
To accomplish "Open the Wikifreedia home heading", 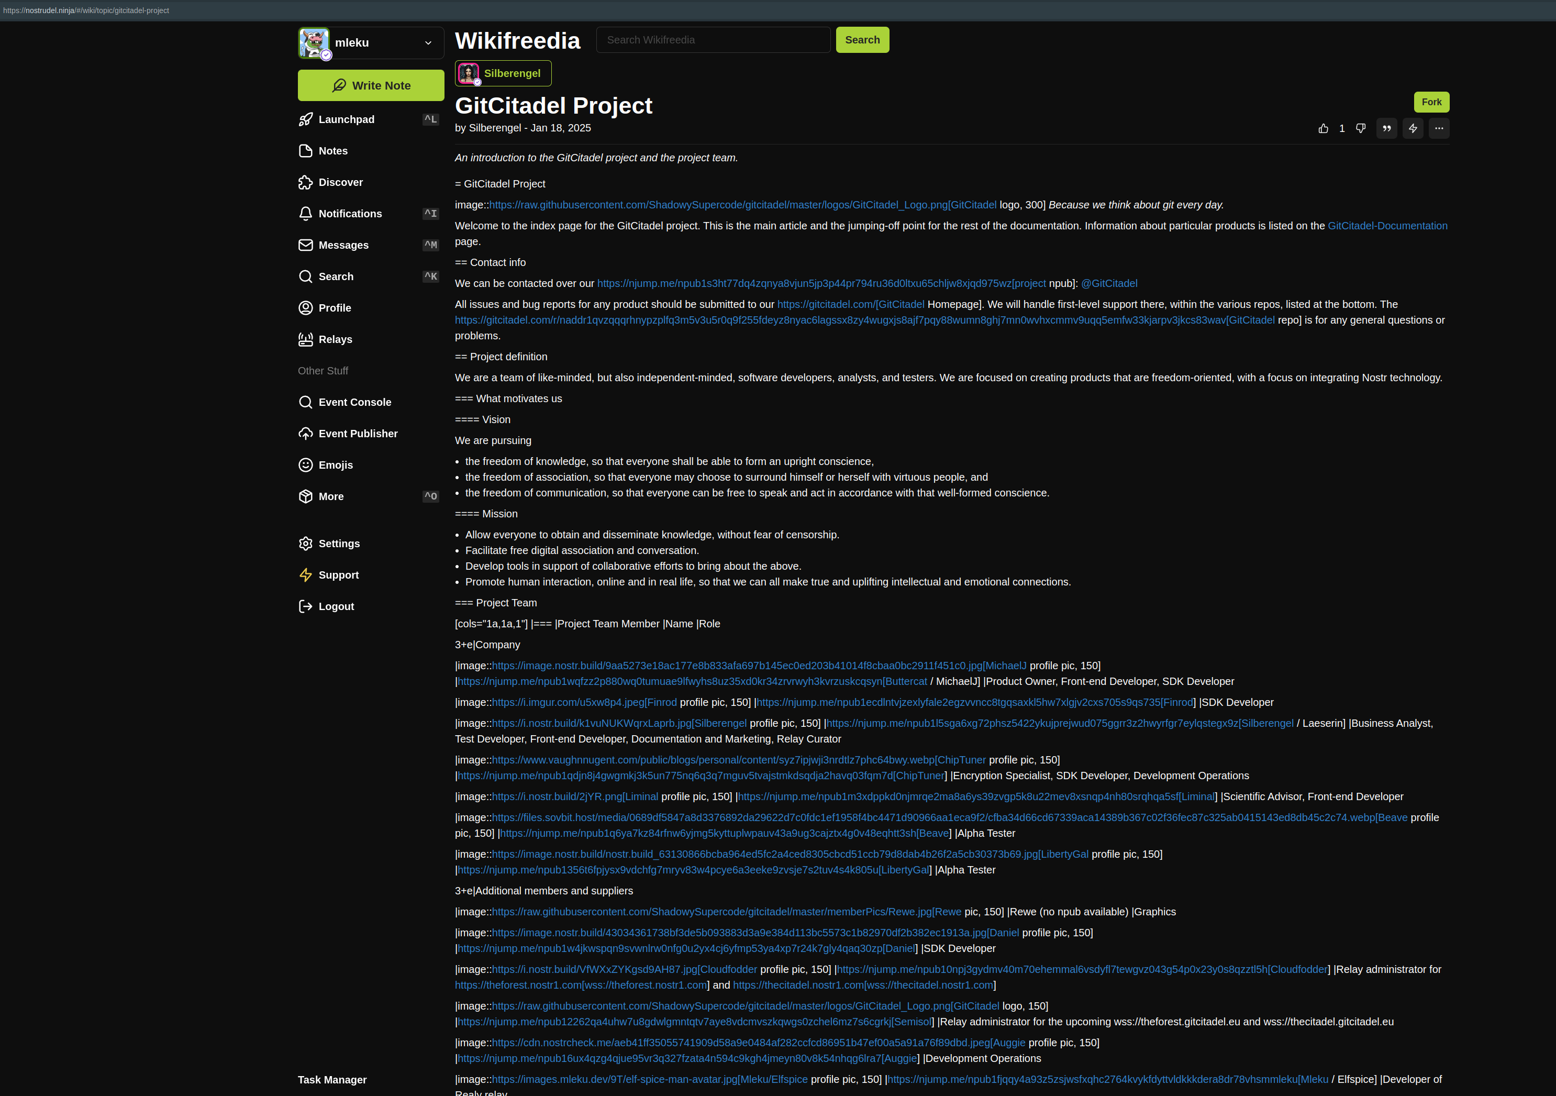I will coord(517,41).
